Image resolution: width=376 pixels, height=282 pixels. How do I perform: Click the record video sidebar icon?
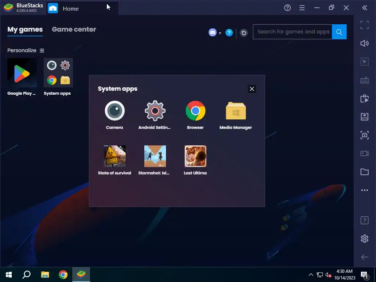365,153
